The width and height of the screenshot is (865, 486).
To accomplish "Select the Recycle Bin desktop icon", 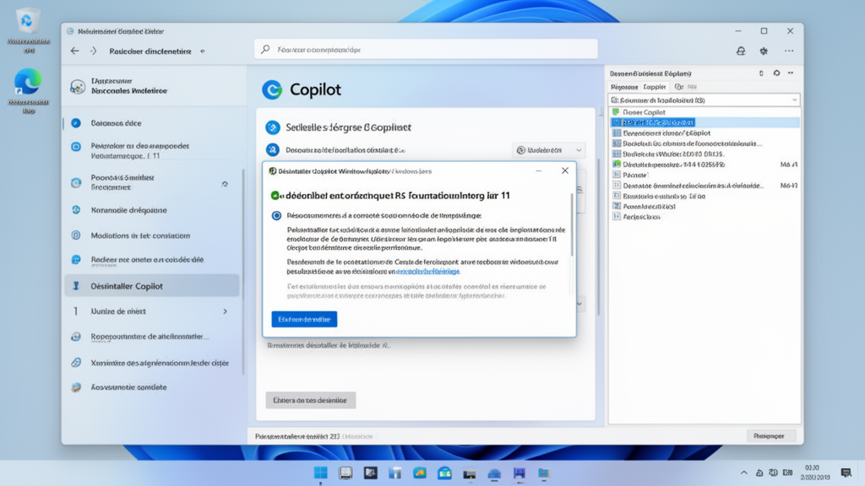I will click(28, 30).
